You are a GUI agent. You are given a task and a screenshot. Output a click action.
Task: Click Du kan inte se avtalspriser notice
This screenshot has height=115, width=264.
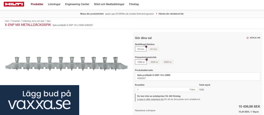coord(159,96)
